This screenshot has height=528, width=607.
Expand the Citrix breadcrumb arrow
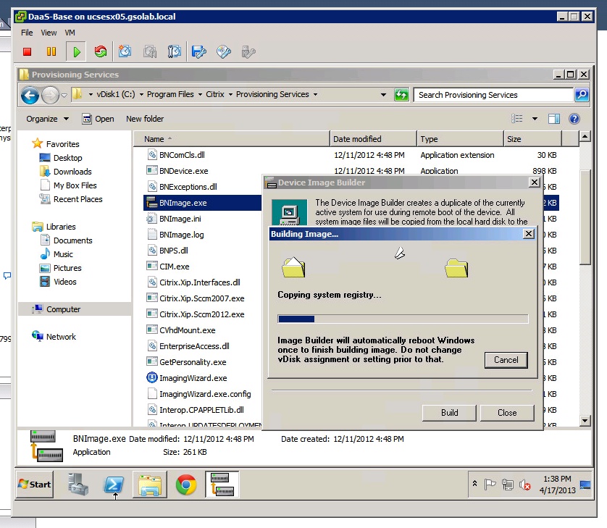pos(230,94)
